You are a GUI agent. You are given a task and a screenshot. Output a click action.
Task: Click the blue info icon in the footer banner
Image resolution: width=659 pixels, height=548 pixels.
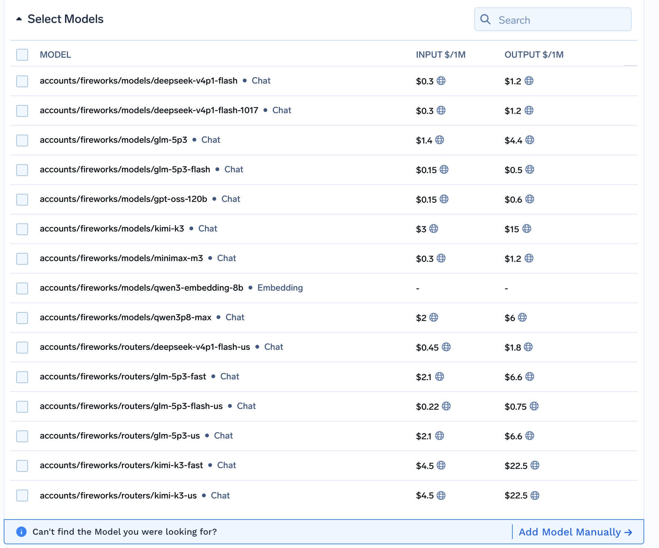[x=21, y=532]
